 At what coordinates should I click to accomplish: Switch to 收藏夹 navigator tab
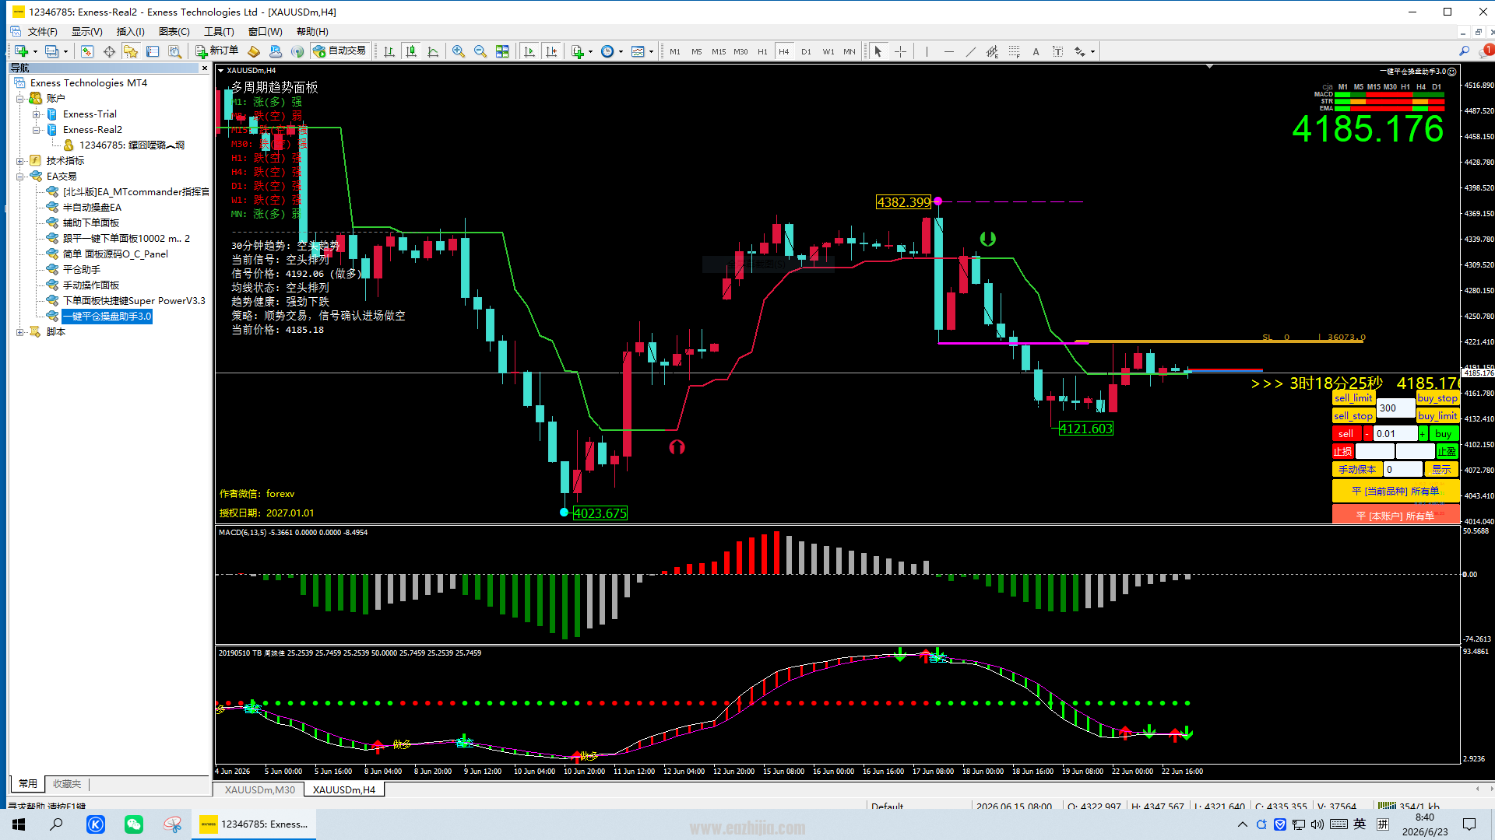coord(67,784)
